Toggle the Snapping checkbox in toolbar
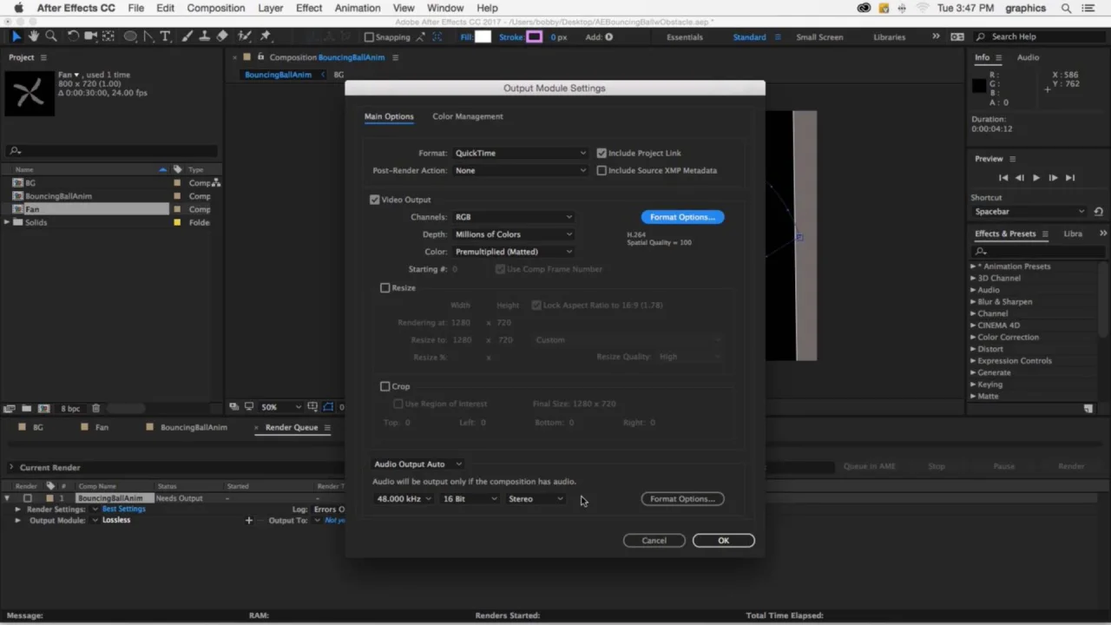This screenshot has width=1111, height=625. [369, 37]
